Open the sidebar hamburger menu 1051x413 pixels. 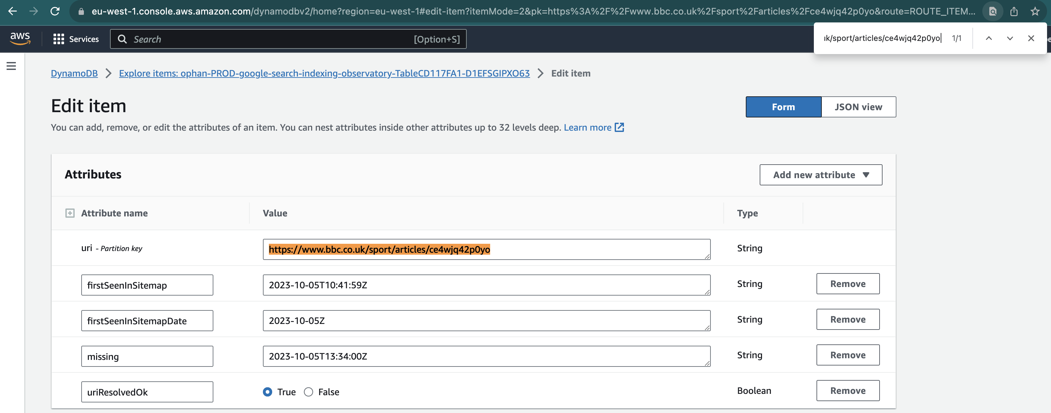coord(11,66)
